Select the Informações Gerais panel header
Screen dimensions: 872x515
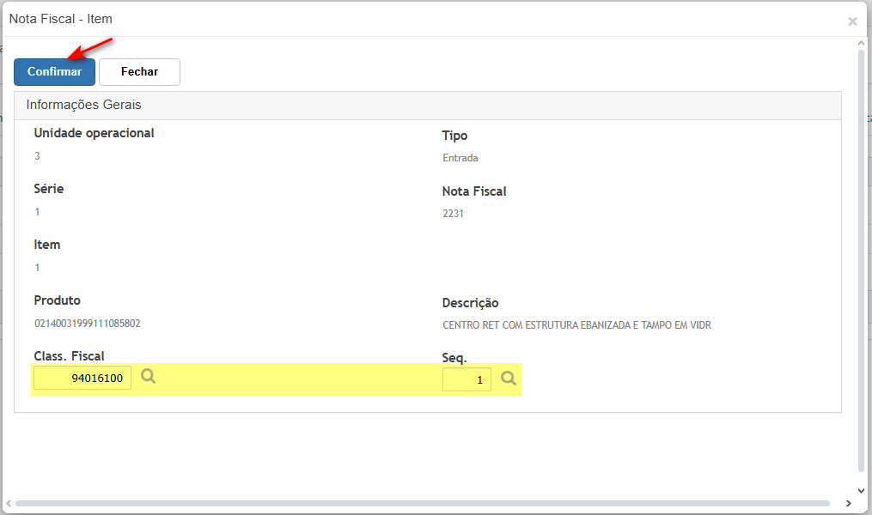[x=84, y=105]
